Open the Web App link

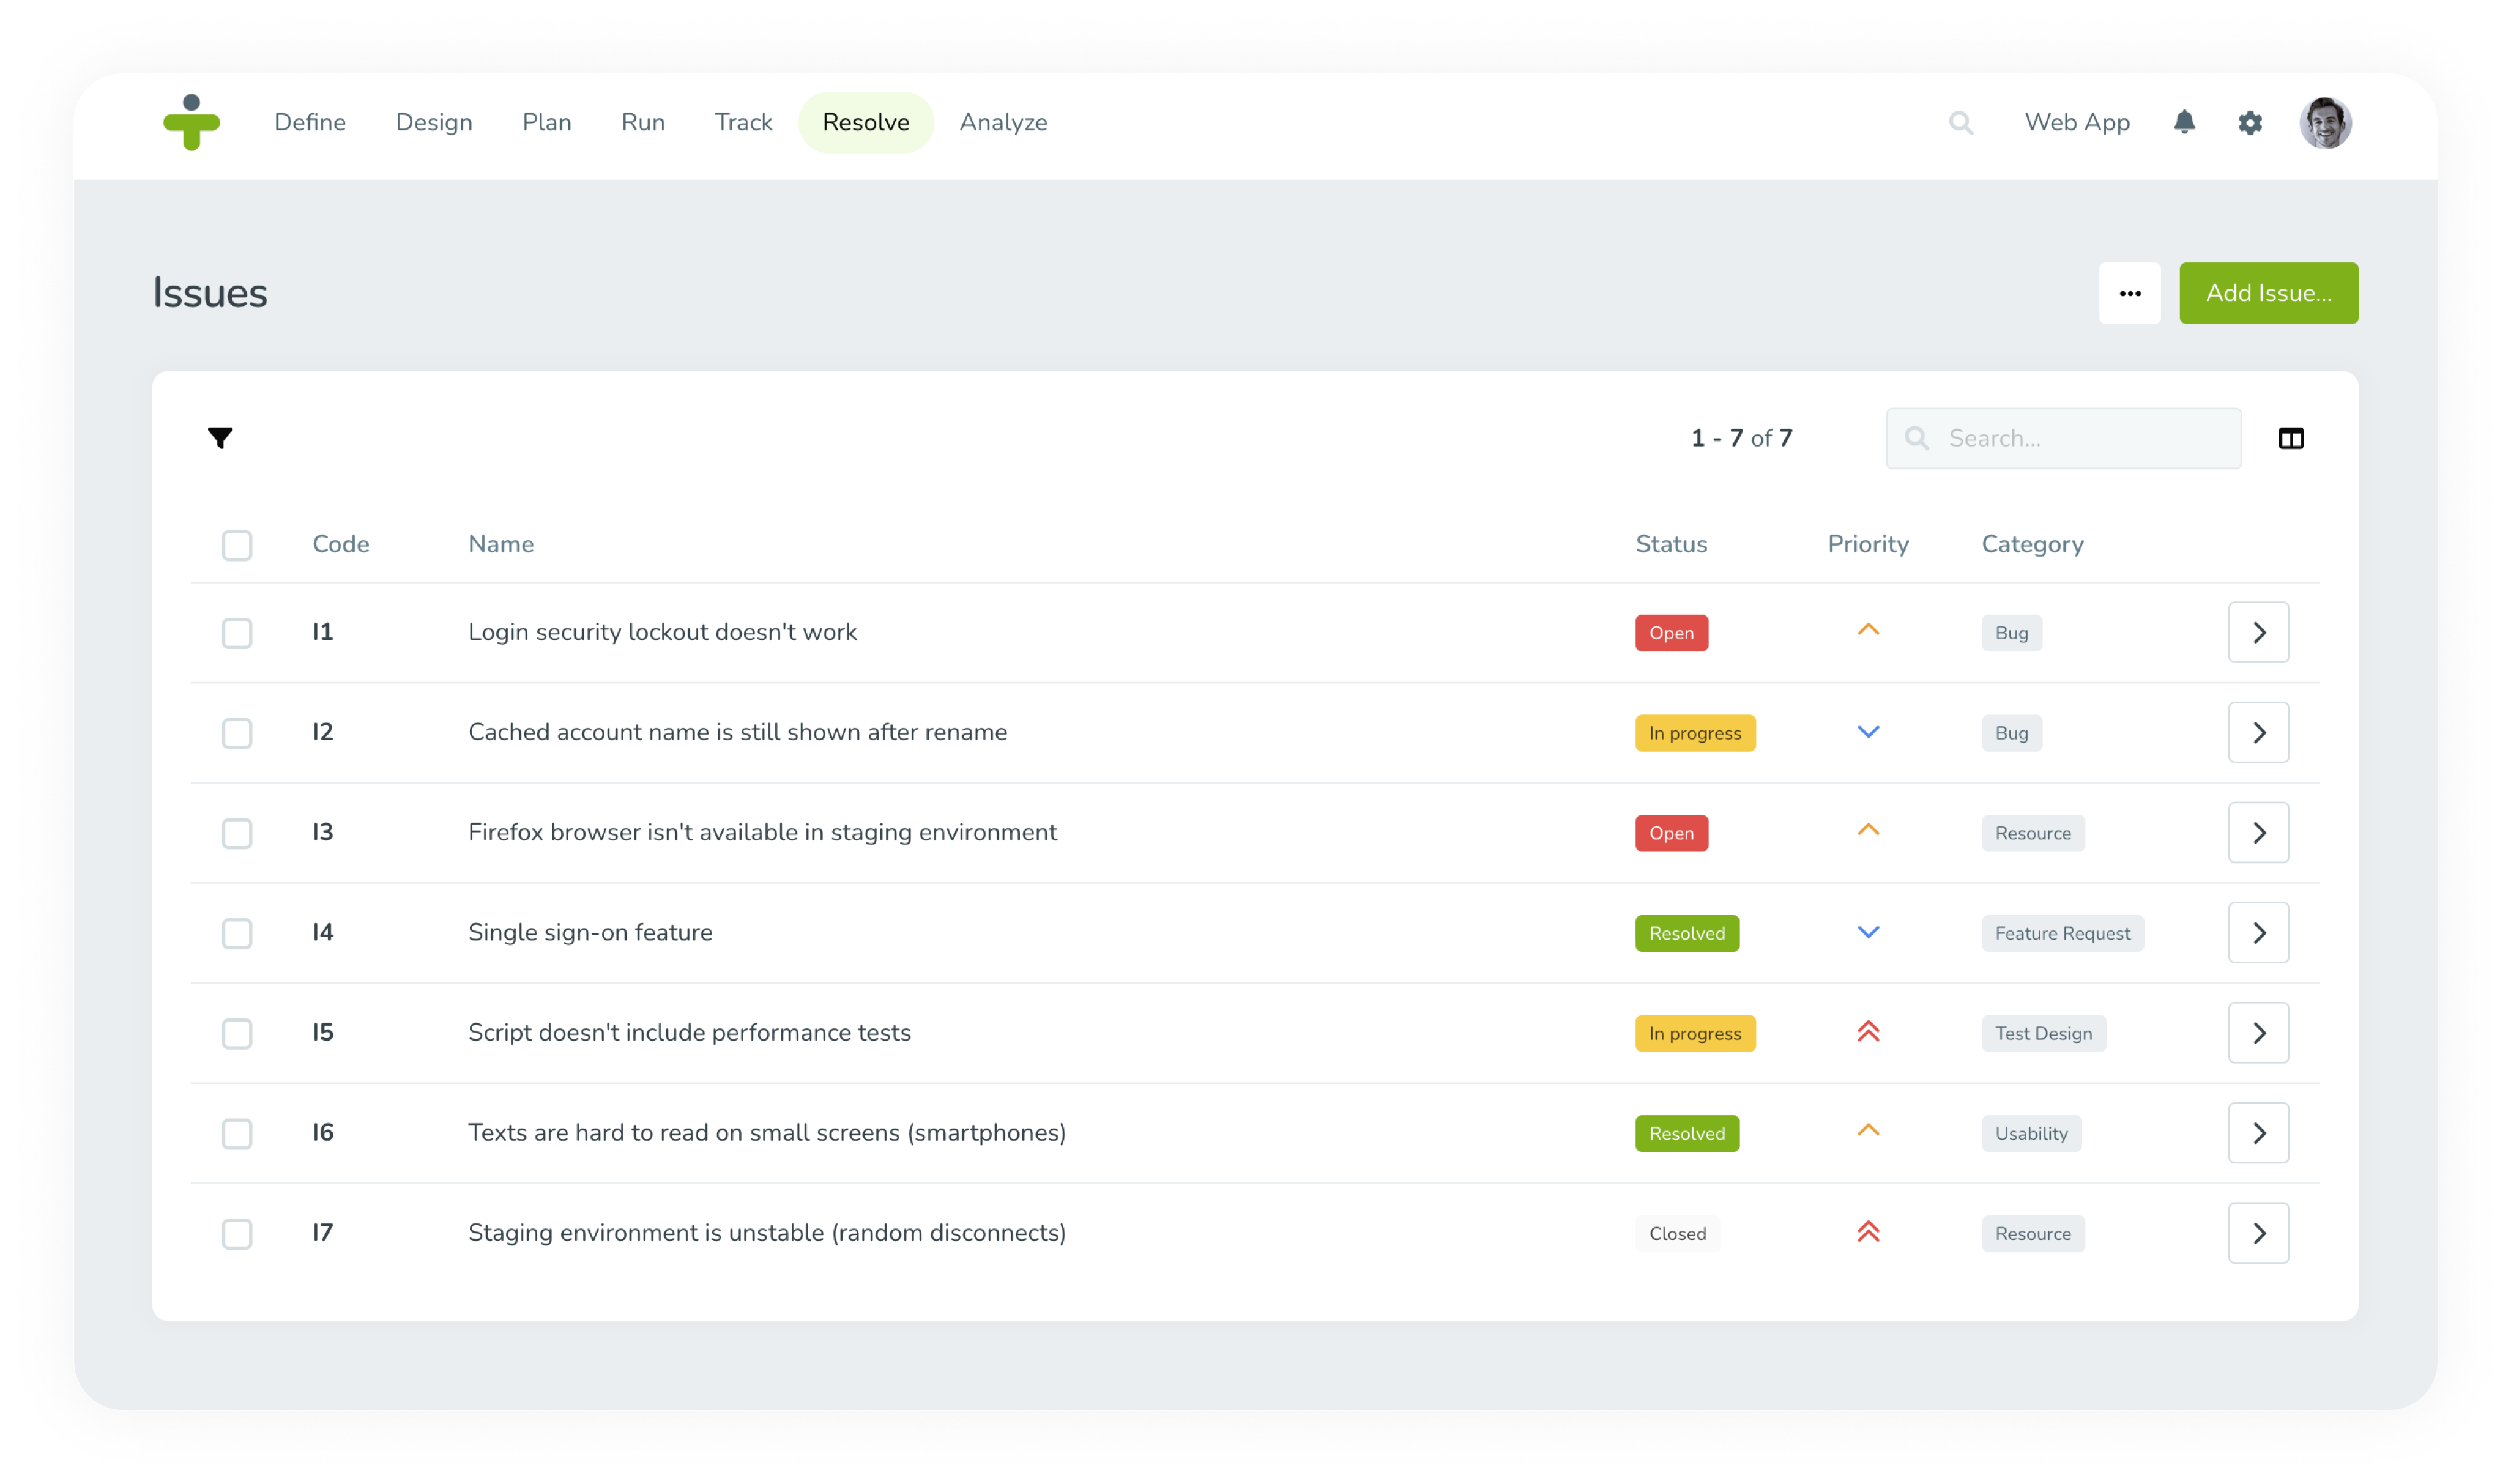click(2077, 122)
